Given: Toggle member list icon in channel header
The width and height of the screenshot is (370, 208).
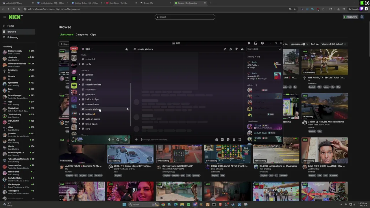Looking at the screenshot, I should (242, 49).
